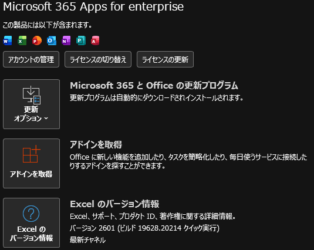314x250 pixels.
Task: Click the blue question mark icon
Action: (x=31, y=214)
